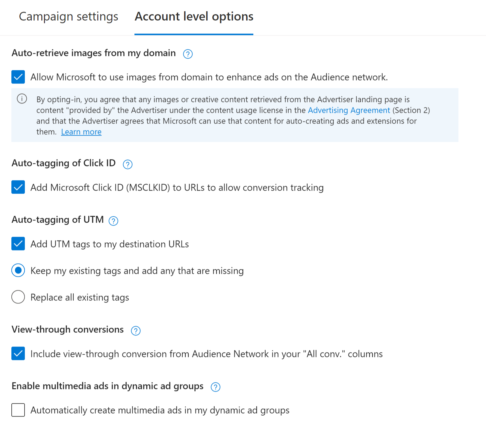The height and width of the screenshot is (433, 486).
Task: Click the Replace all existing tags label
Action: (x=80, y=297)
